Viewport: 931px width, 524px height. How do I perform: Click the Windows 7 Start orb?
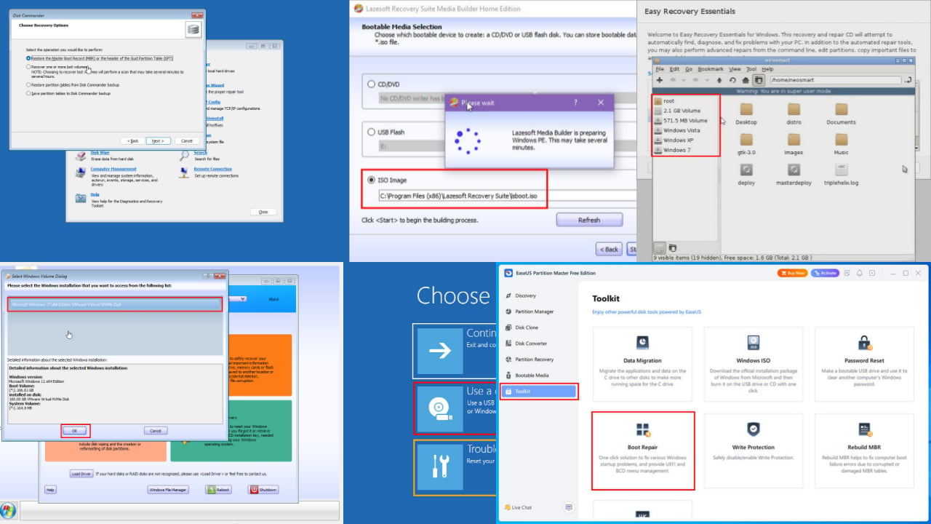coord(8,510)
